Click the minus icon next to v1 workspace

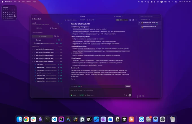pyautogui.click(x=55, y=24)
